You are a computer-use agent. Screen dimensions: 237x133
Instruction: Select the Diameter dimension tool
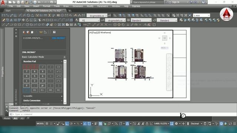[x=29, y=16]
